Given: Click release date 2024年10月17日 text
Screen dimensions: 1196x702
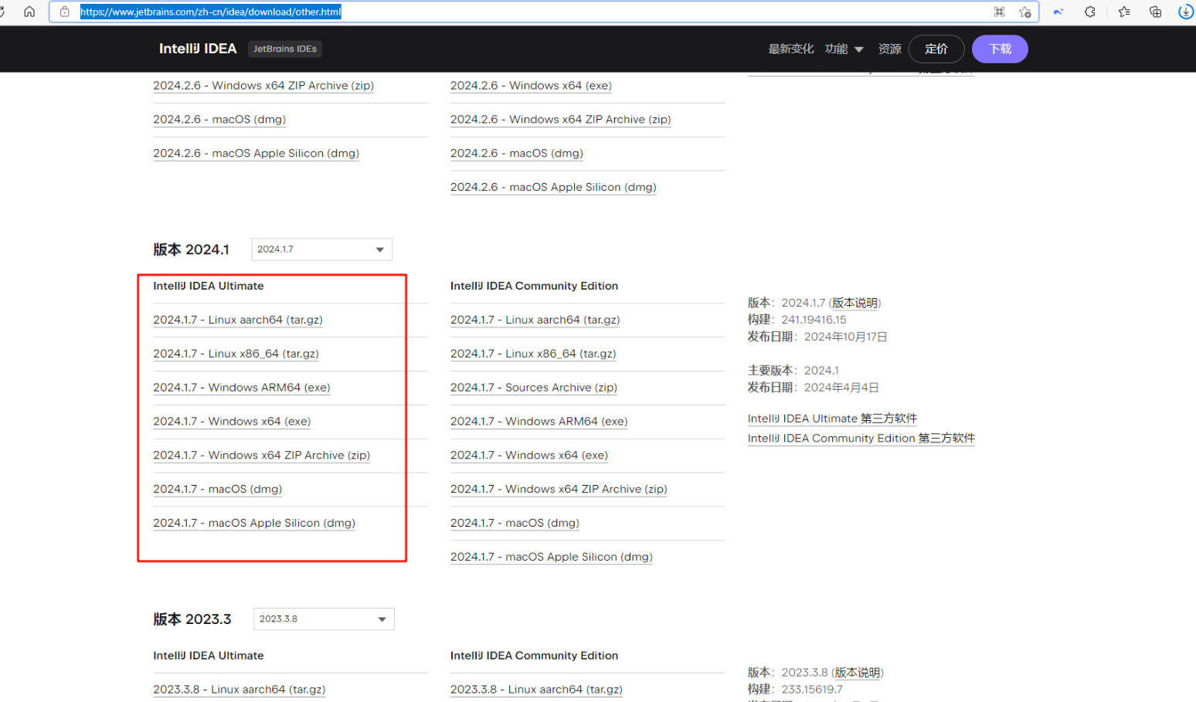Looking at the screenshot, I should point(845,337).
